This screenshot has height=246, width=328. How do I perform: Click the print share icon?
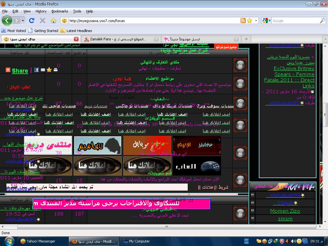(x=55, y=70)
